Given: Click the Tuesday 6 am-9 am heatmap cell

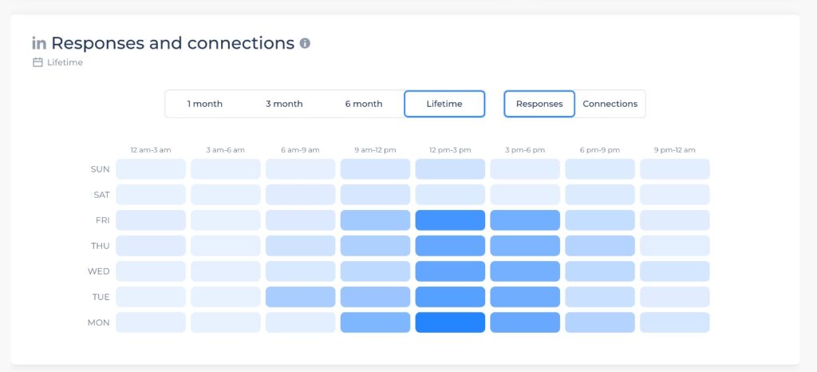Looking at the screenshot, I should point(300,296).
